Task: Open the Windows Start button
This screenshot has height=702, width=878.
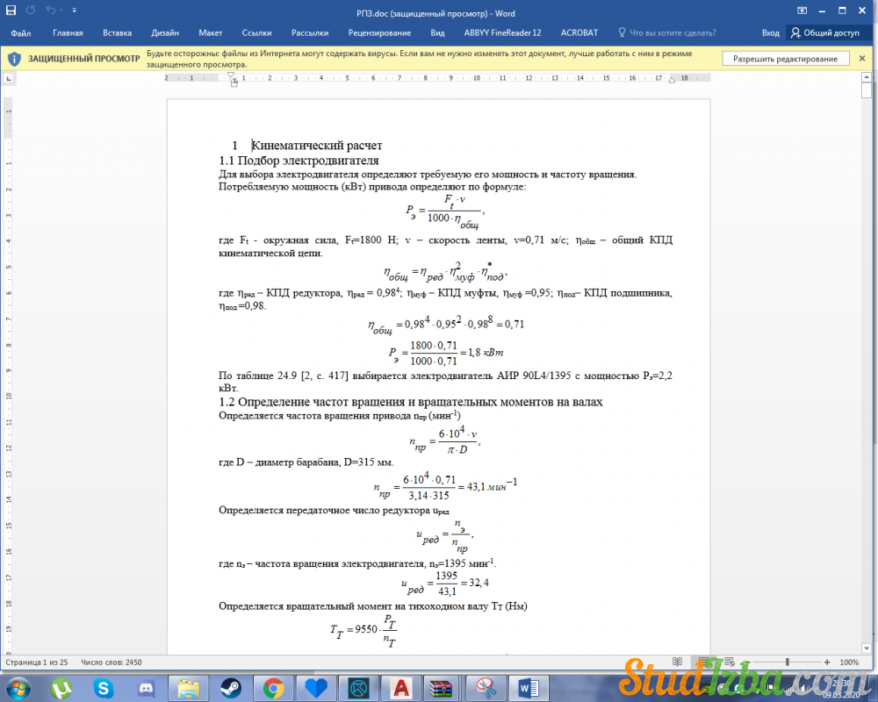Action: tap(18, 687)
